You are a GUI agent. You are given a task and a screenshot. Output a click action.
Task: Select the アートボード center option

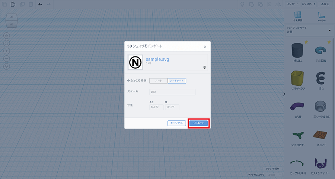[x=177, y=81]
